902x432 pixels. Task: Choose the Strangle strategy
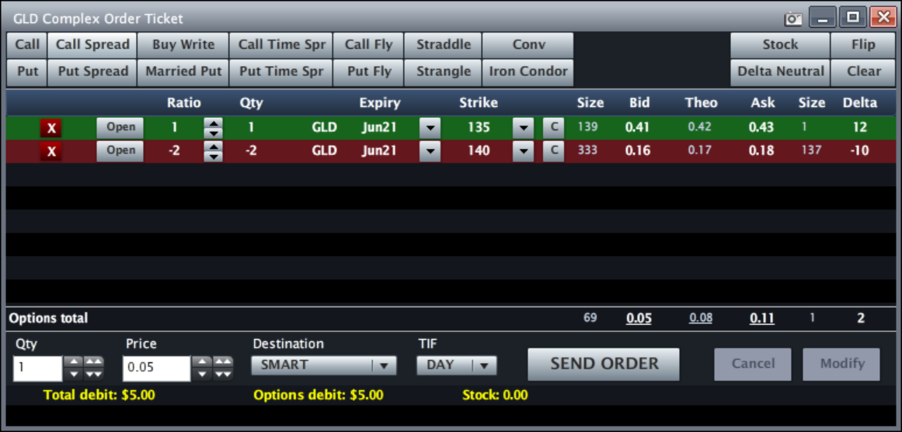click(x=443, y=72)
